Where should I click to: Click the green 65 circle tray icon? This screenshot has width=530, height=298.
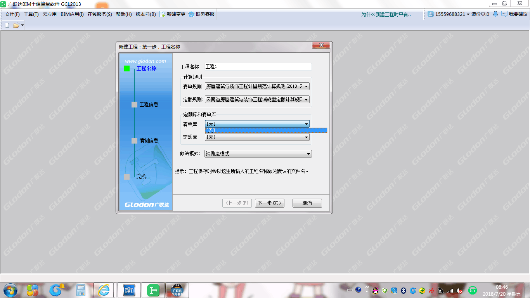click(472, 290)
